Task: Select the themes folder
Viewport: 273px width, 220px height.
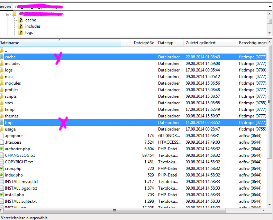Action: pos(12,116)
